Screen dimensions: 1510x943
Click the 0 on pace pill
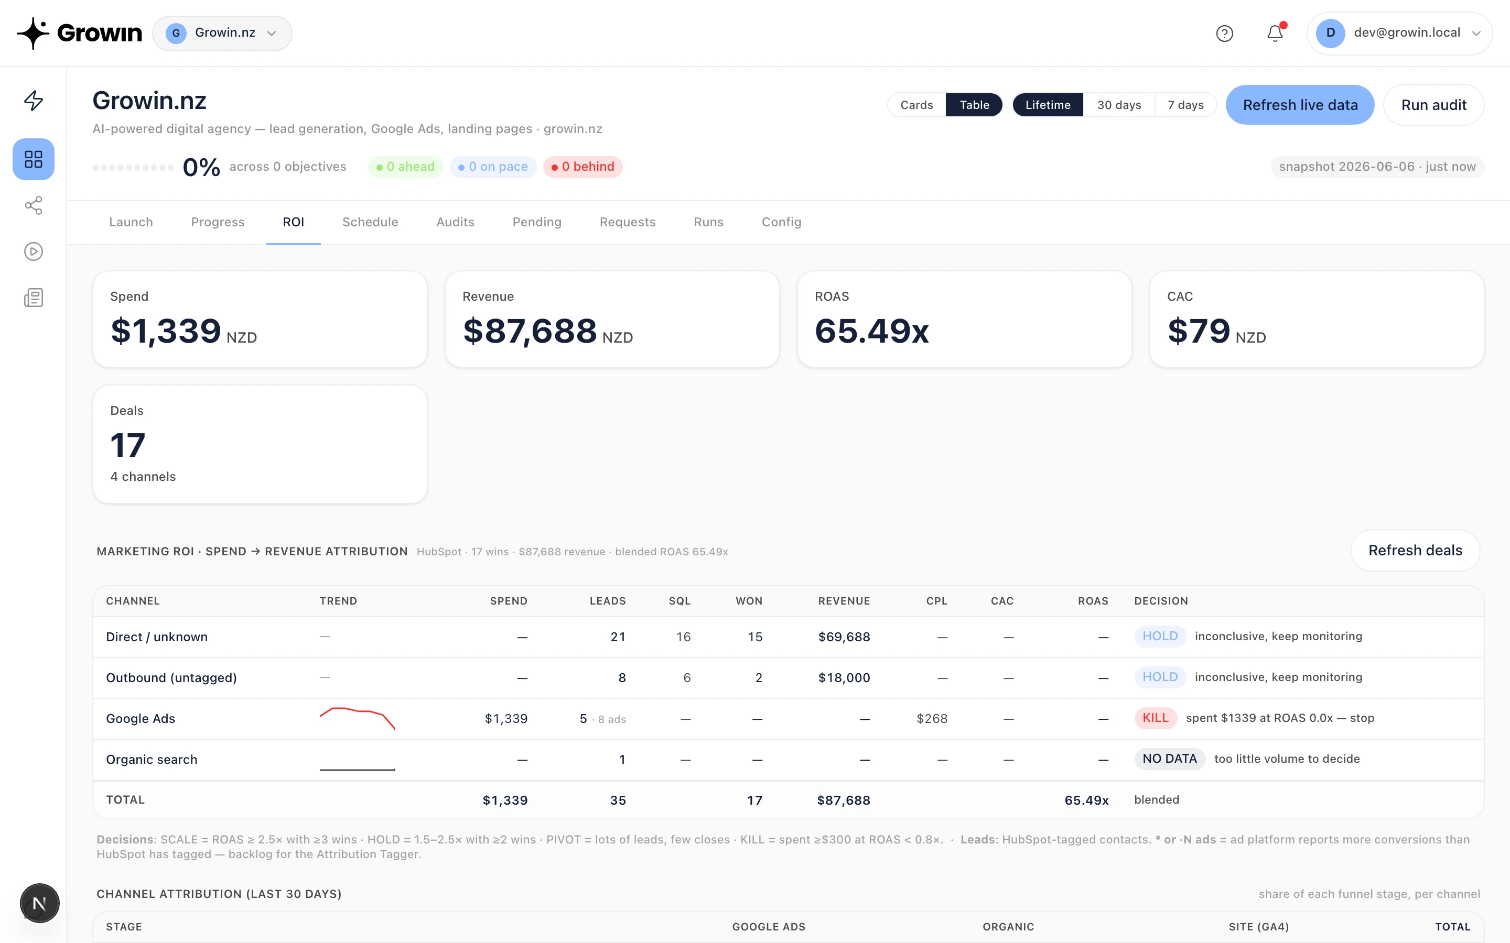(493, 167)
